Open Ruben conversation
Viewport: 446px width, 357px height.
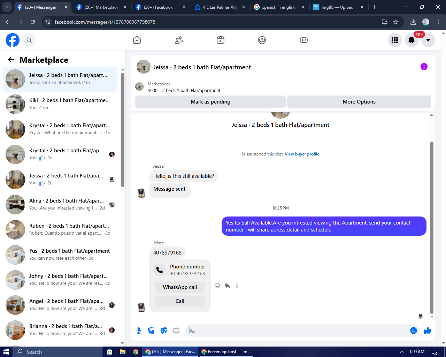pos(60,230)
